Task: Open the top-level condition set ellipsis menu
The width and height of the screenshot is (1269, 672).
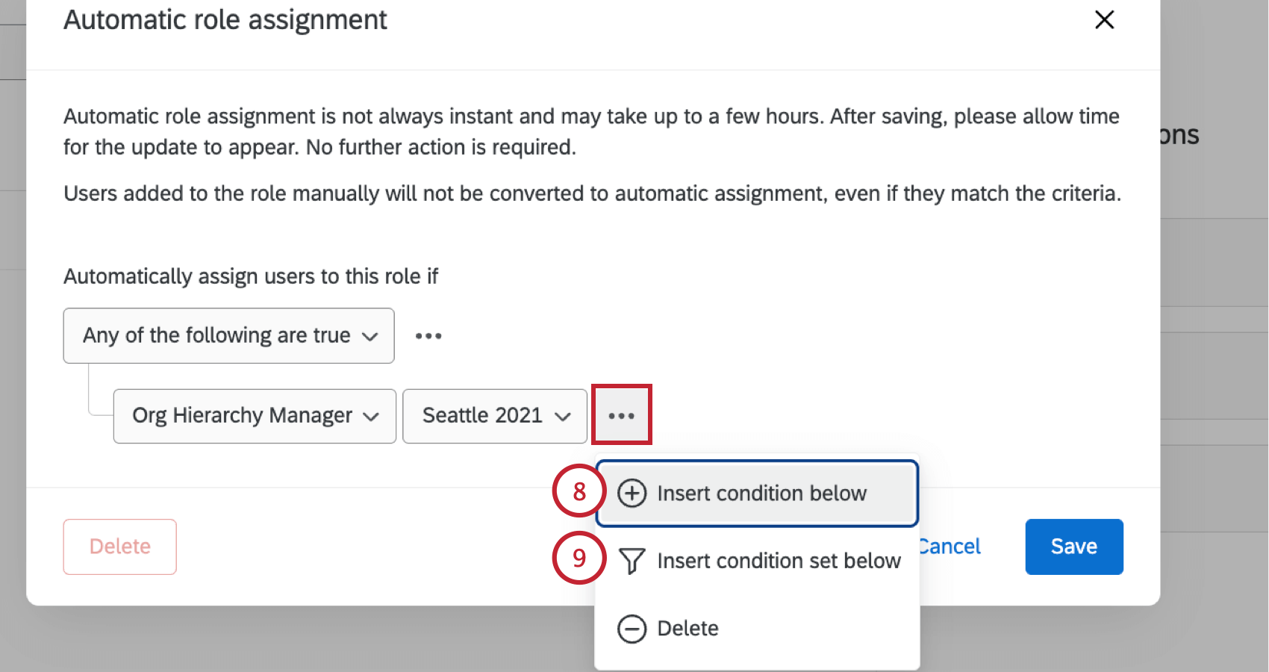Action: [x=428, y=336]
